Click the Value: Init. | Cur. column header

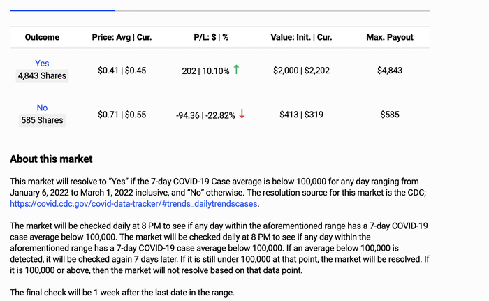pyautogui.click(x=301, y=37)
